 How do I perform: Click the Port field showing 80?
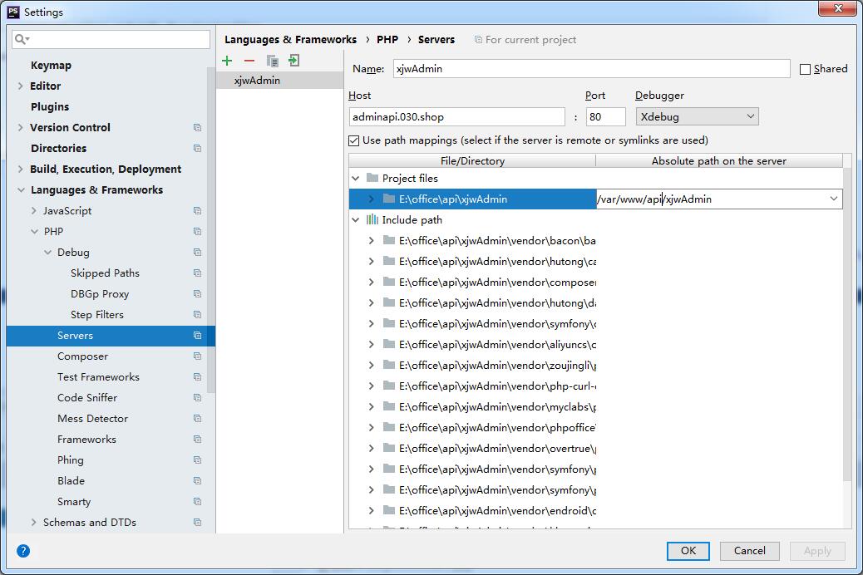pos(605,116)
